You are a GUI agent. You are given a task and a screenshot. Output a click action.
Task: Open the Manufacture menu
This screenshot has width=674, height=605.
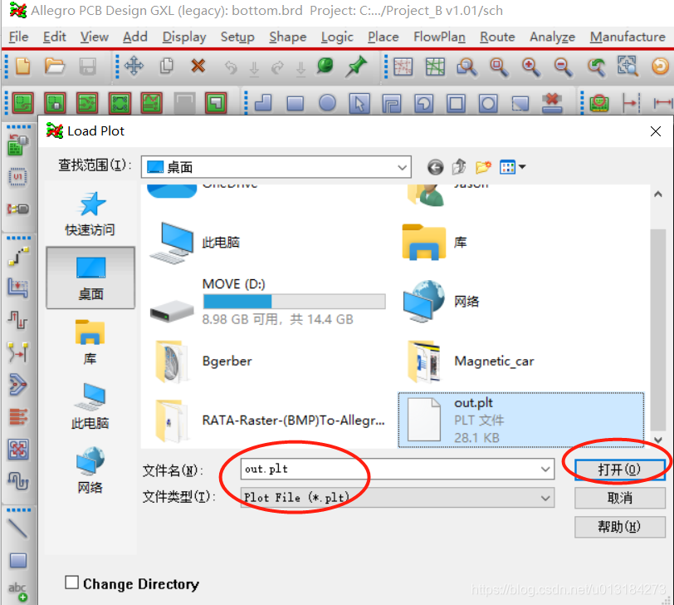(627, 37)
